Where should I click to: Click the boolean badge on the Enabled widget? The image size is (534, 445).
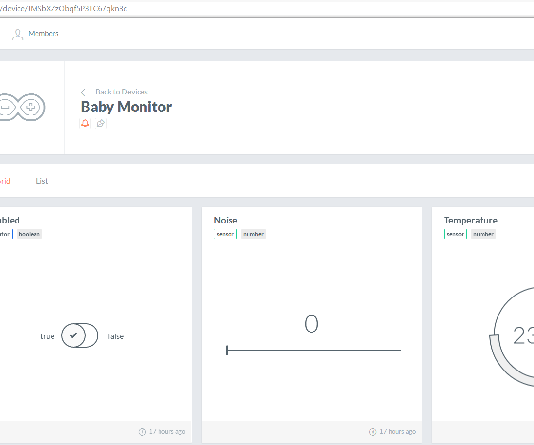[x=29, y=234]
